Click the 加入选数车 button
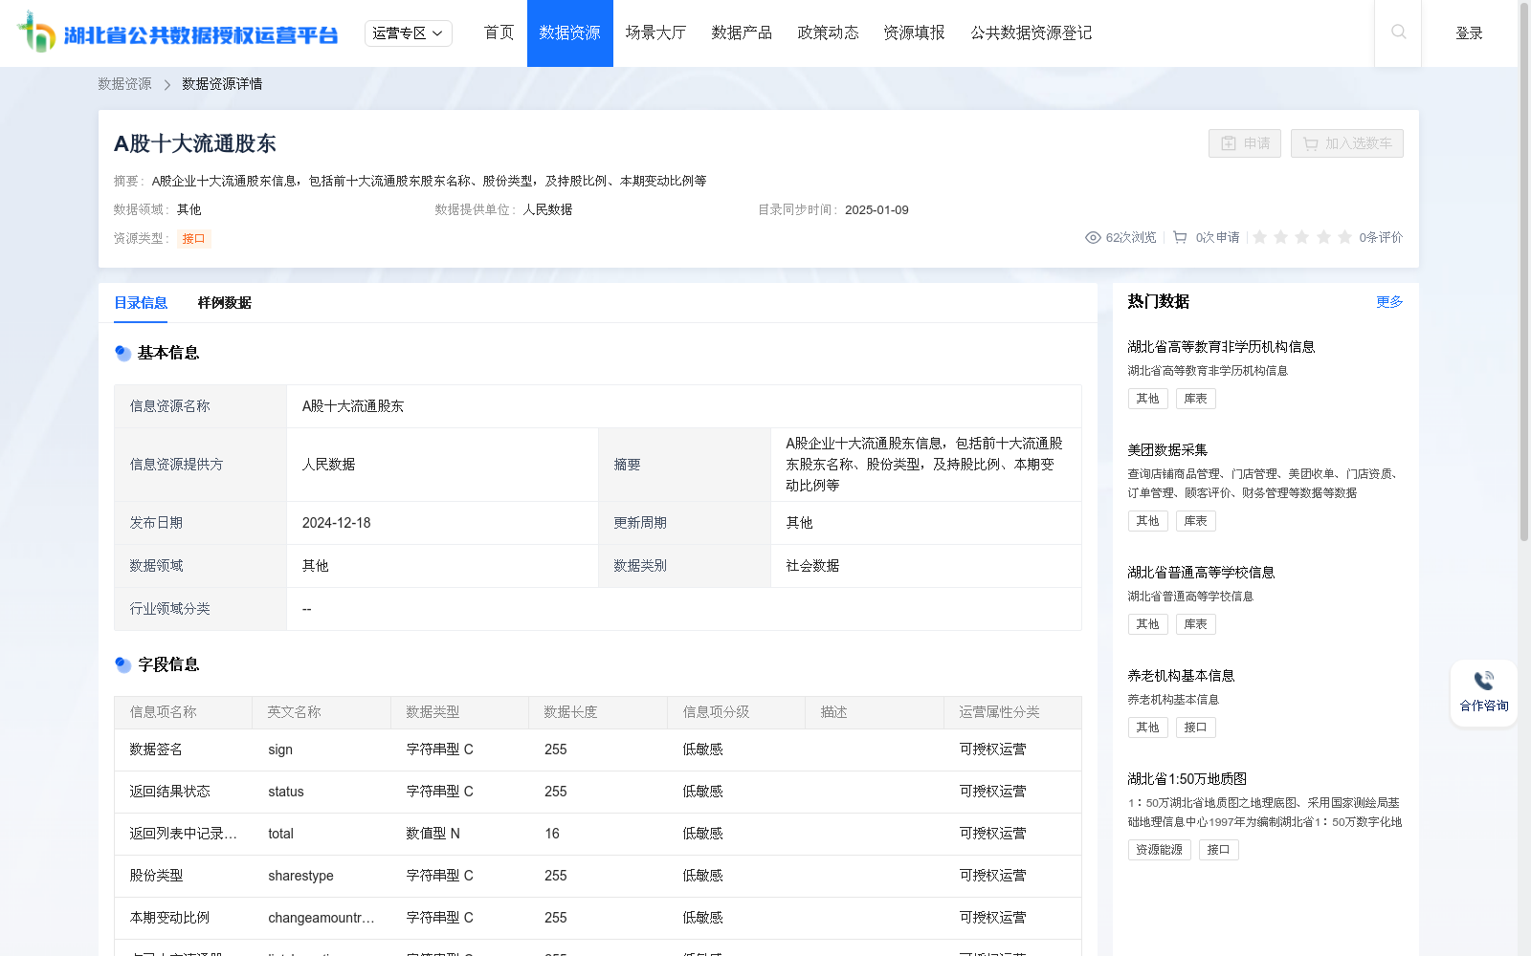This screenshot has width=1531, height=956. (1346, 143)
